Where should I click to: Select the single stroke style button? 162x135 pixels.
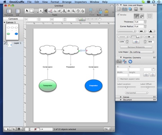click(136, 16)
